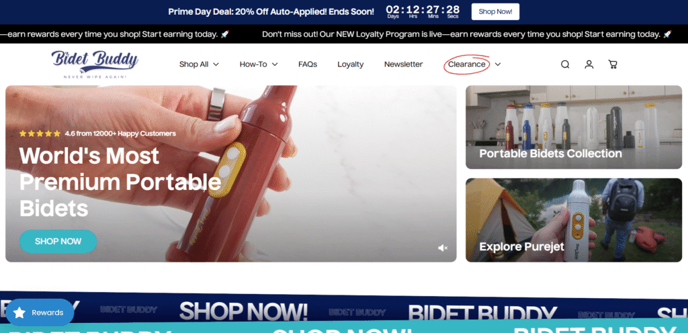Click the Prime Day countdown timer
Viewport: 688px width, 333px height.
[423, 11]
